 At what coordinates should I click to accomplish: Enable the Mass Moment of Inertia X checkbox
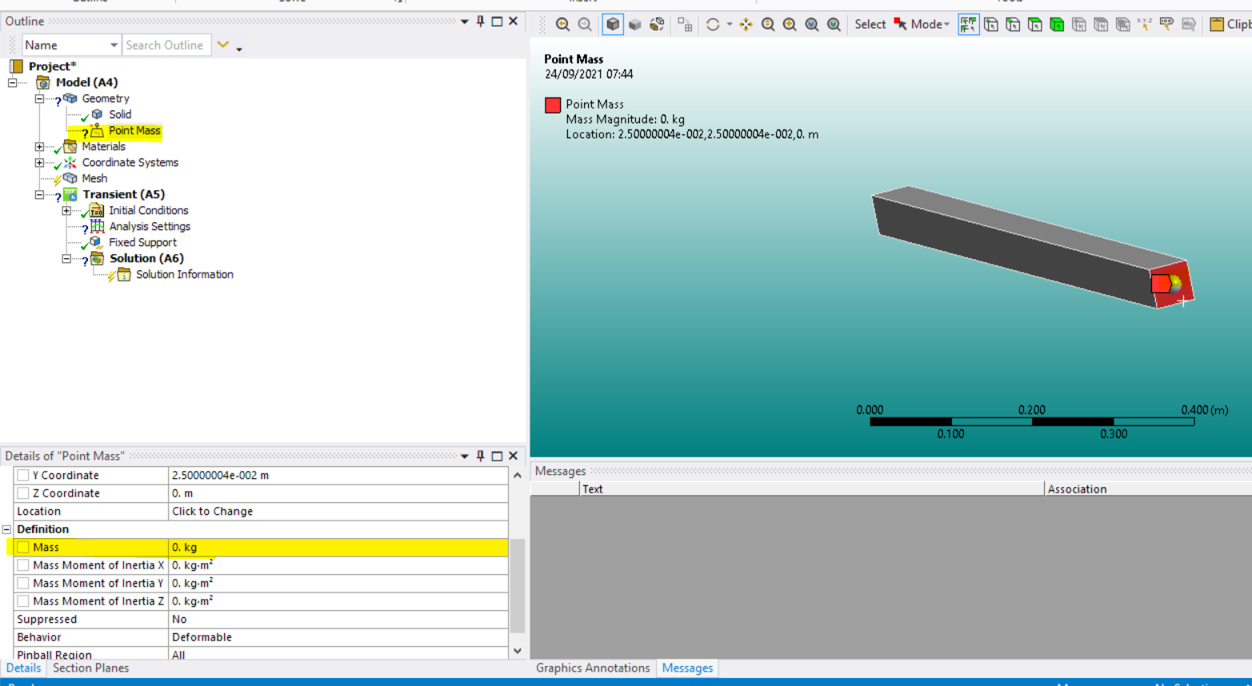coord(23,565)
